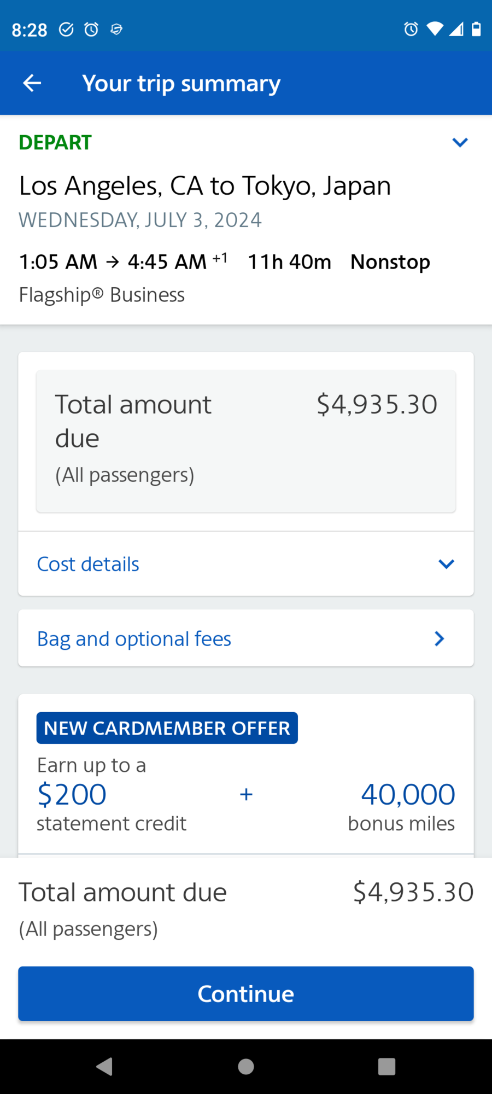This screenshot has width=492, height=1094.
Task: Tap the Nonstop flight label
Action: (x=390, y=261)
